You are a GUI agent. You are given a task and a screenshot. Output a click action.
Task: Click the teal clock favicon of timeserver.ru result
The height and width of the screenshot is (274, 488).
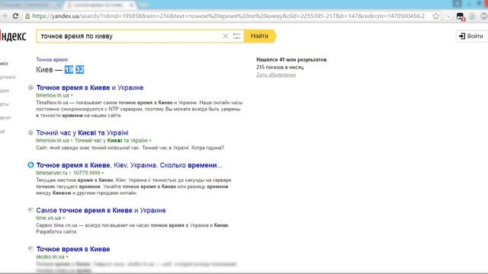30,165
